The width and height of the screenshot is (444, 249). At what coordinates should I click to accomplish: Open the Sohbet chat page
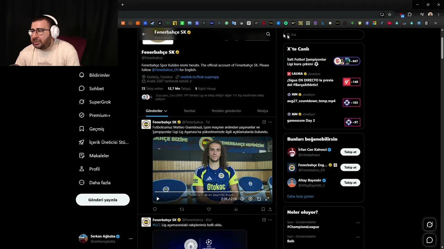point(92,89)
